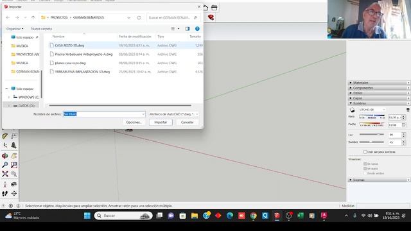Click the house view icon in SketchUp toolbar

pyautogui.click(x=205, y=8)
